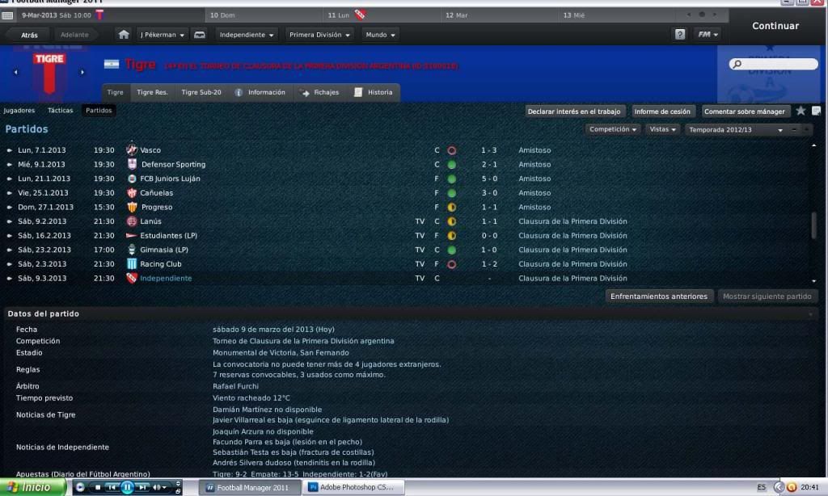Select the Estudiantes (LP) 0 - 0 result

489,235
